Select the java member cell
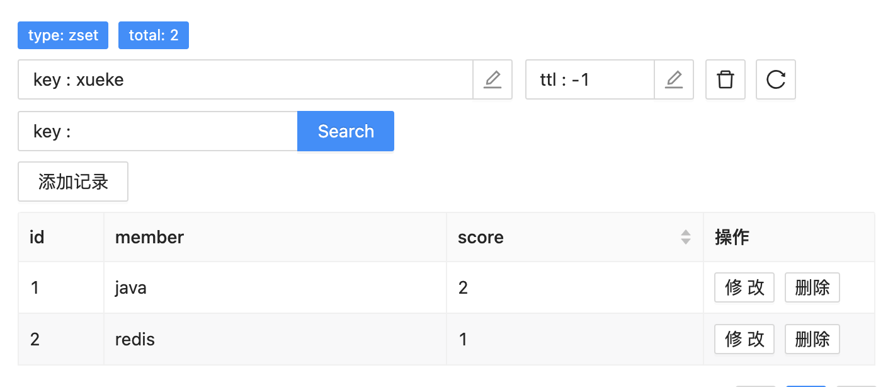This screenshot has width=888, height=387. 131,287
